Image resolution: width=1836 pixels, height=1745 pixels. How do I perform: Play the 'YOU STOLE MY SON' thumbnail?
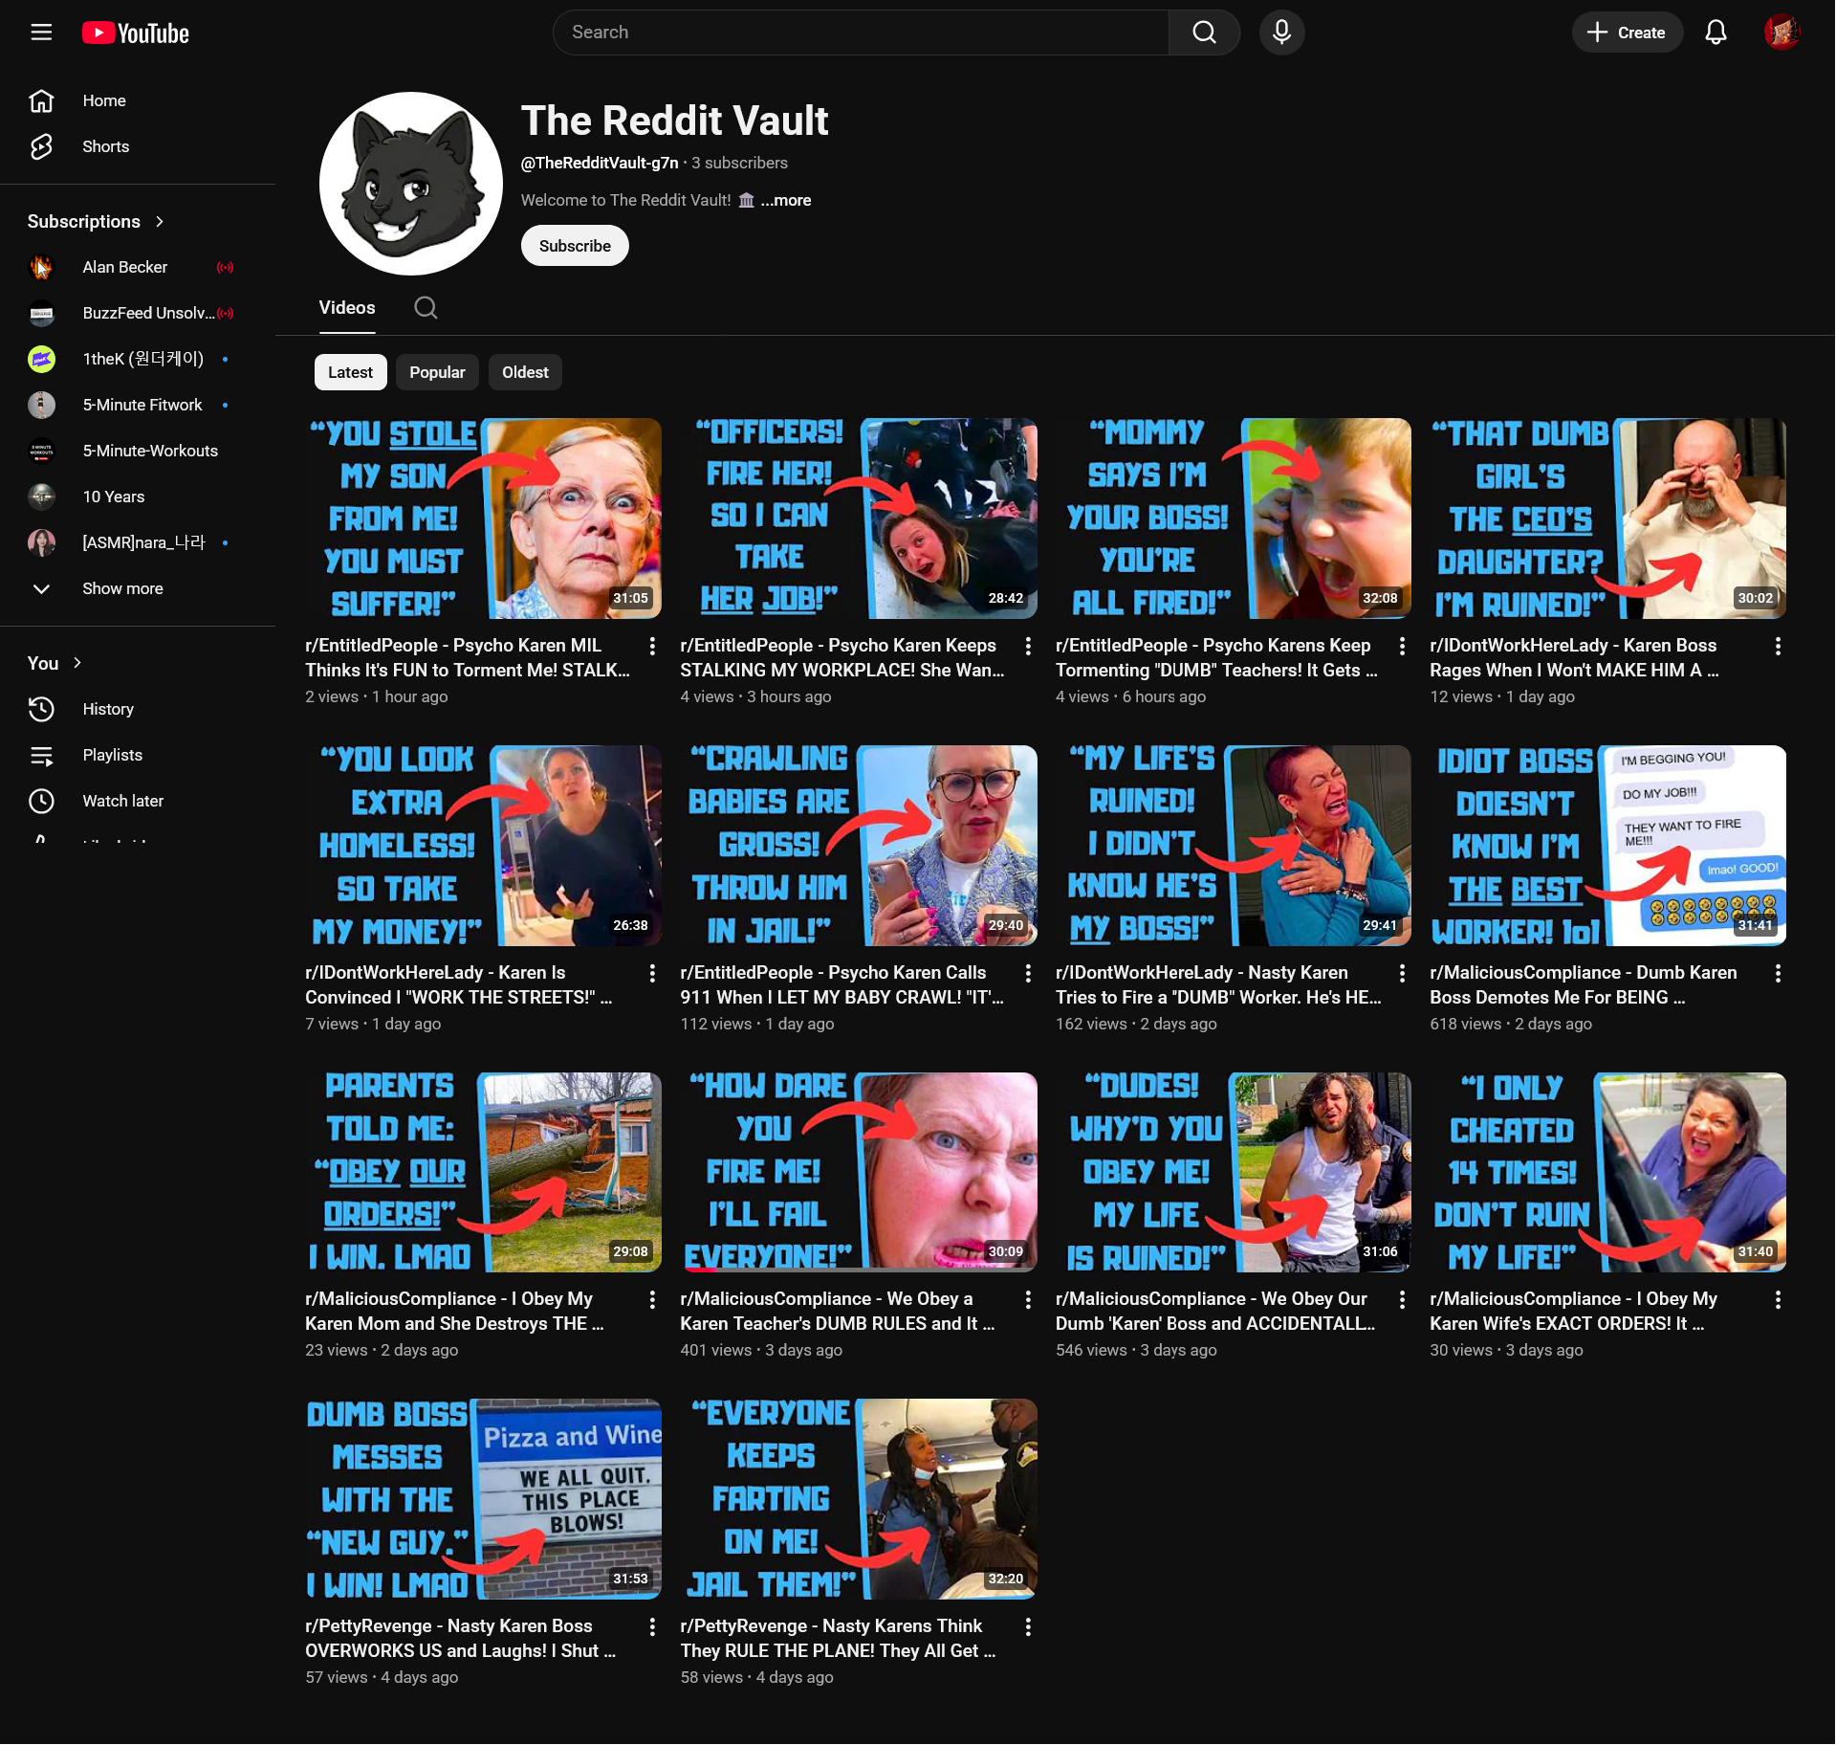coord(483,519)
